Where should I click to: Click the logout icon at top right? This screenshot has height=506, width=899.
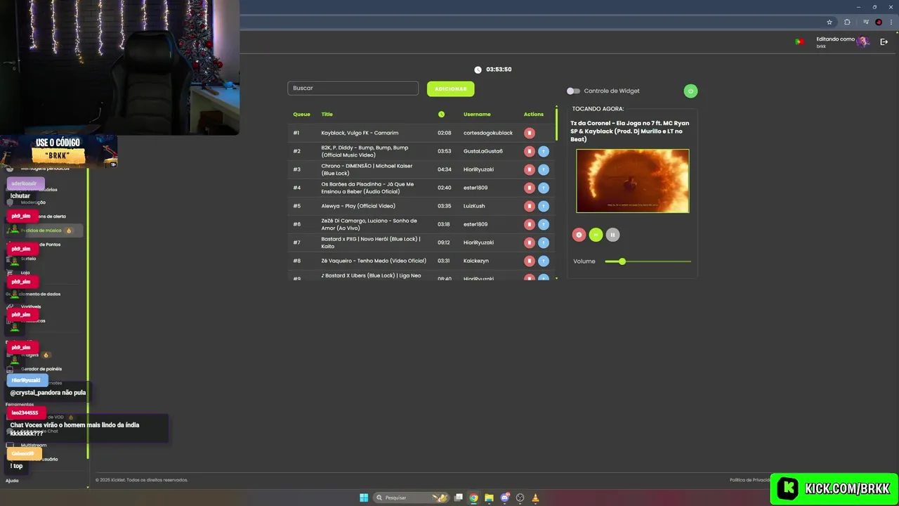pos(884,41)
